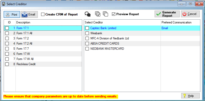The height and width of the screenshot is (101, 205).
Task: Select the Wesbank creditor name
Action: pos(96,33)
